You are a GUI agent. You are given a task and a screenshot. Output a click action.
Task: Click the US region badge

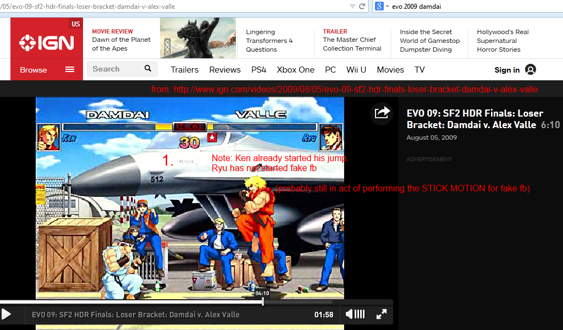(75, 24)
